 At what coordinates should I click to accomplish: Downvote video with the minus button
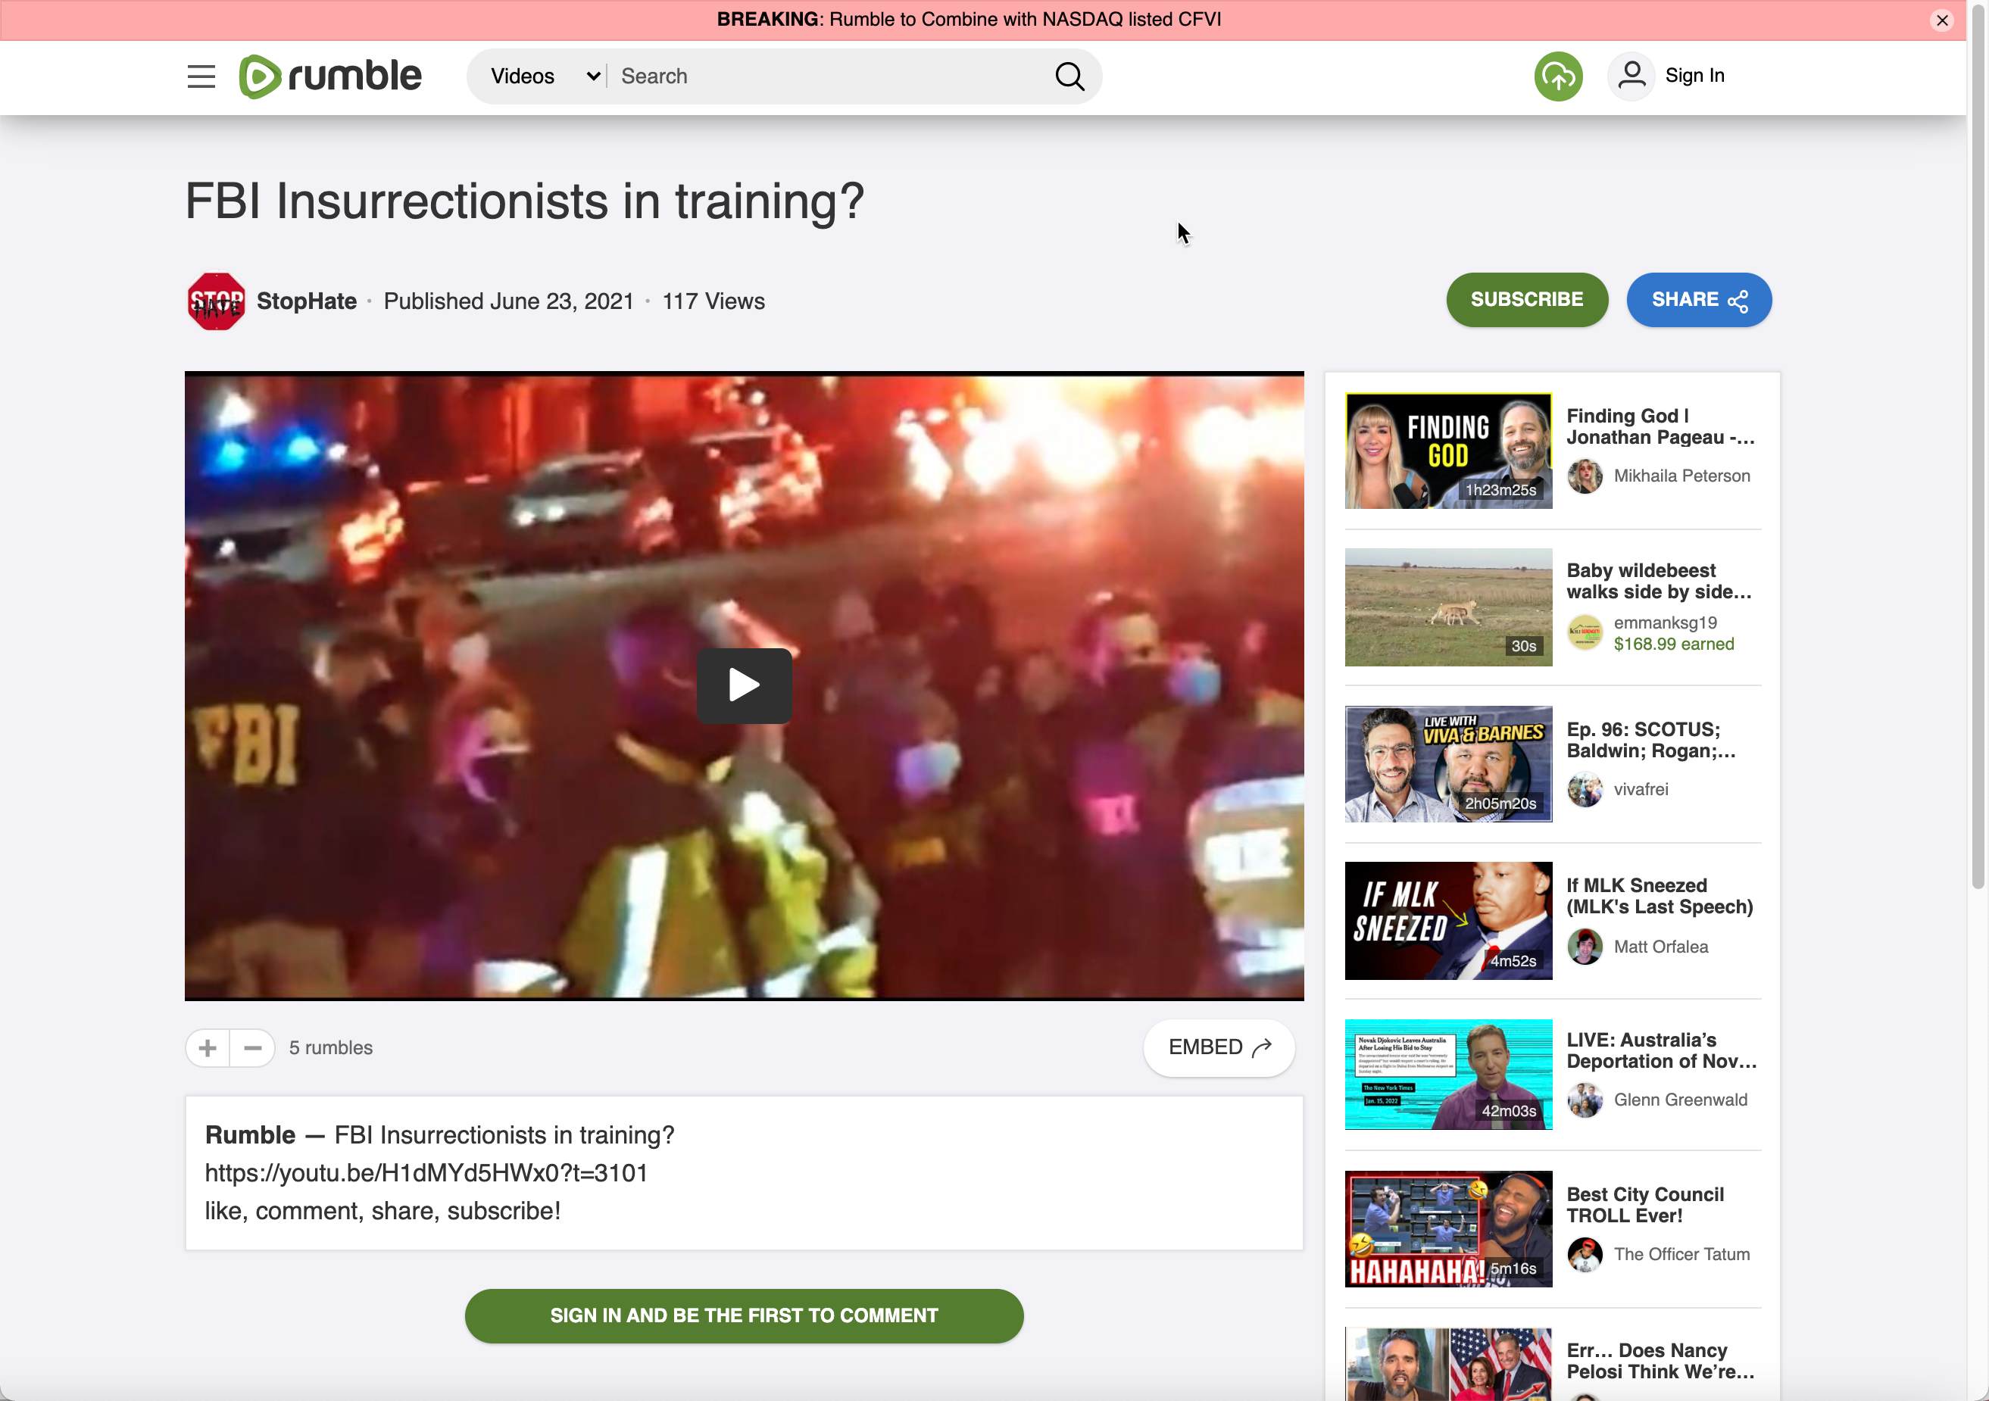(x=253, y=1047)
